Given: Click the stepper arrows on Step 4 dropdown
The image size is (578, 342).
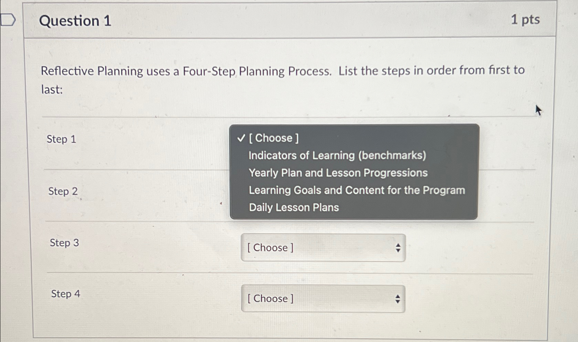Looking at the screenshot, I should [x=397, y=298].
